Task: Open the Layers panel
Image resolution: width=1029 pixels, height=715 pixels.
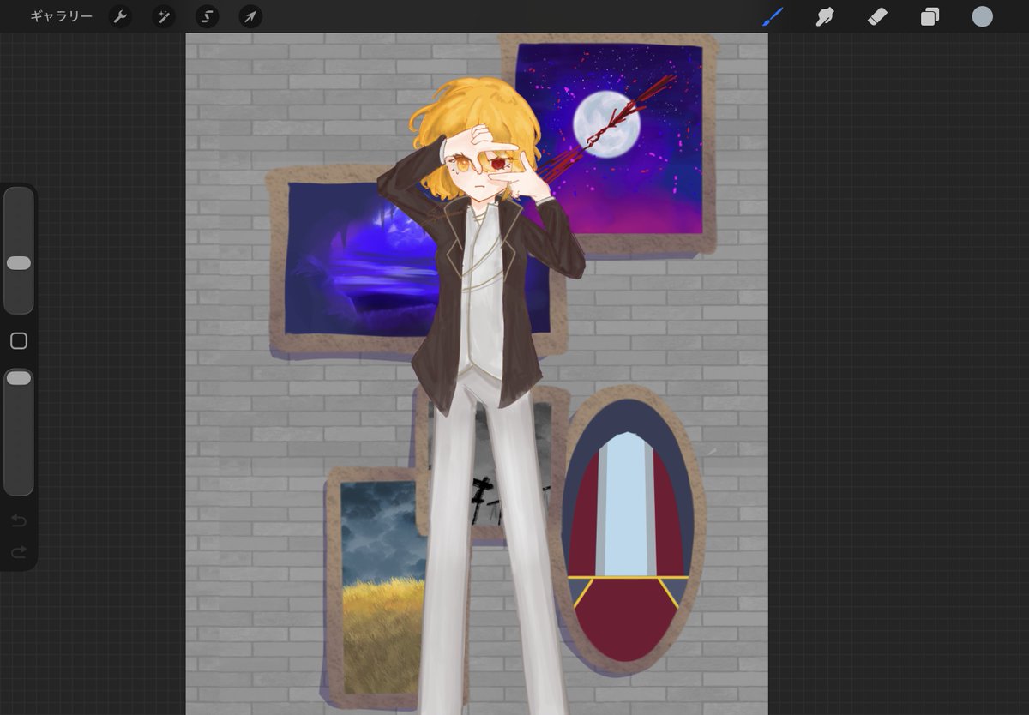Action: [930, 16]
